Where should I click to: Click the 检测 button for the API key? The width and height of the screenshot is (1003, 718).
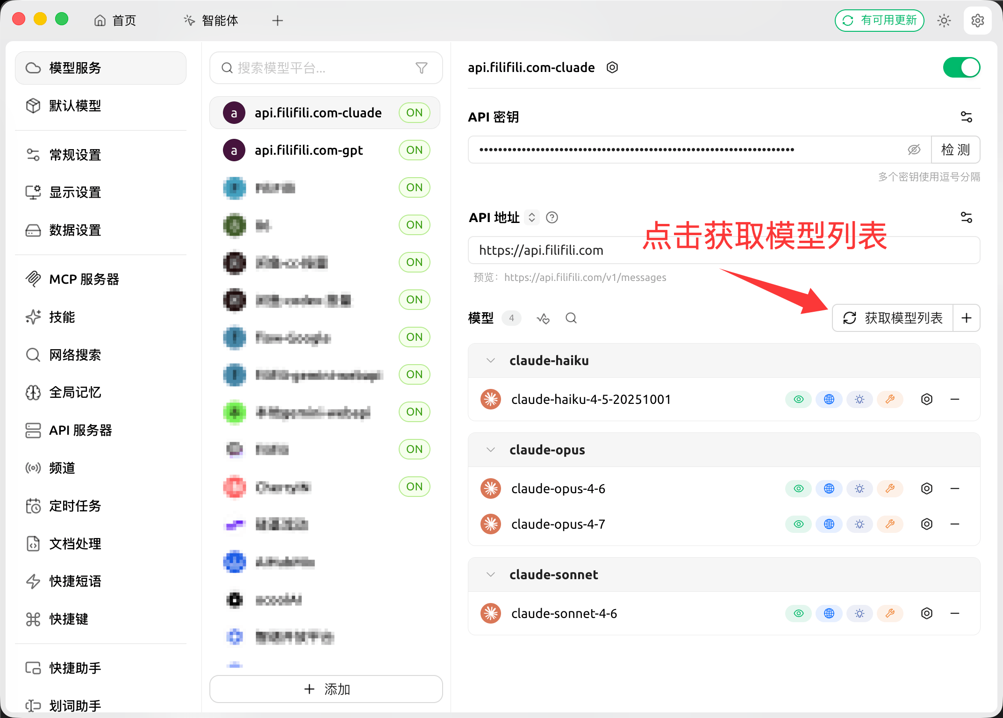[955, 150]
